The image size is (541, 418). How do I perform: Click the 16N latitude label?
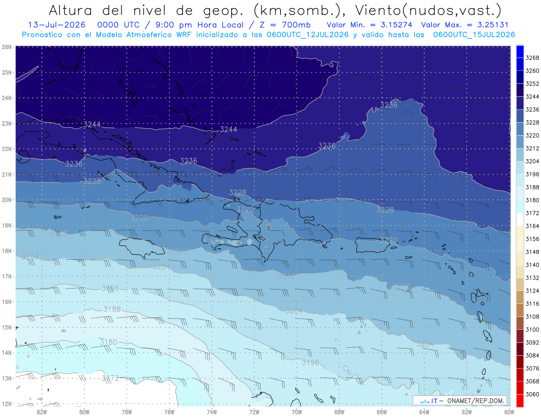[x=7, y=302]
